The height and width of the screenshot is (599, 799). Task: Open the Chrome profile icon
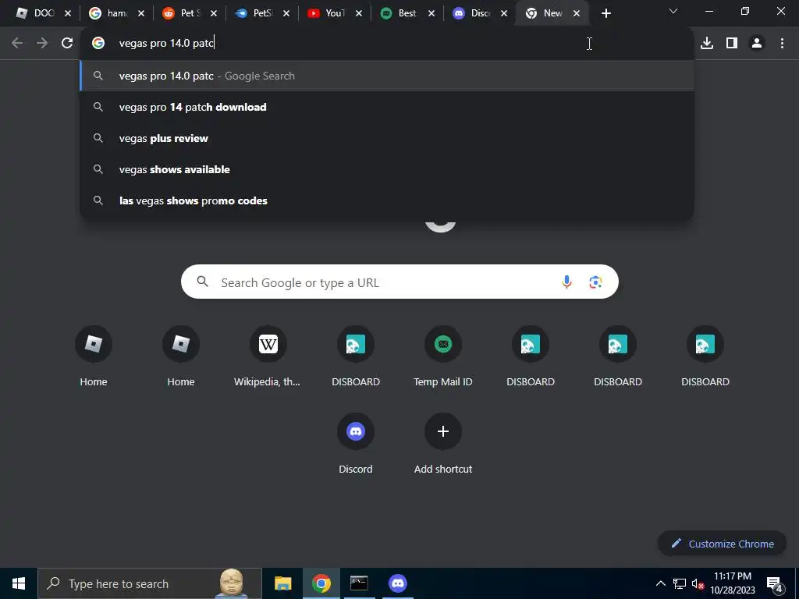point(757,44)
